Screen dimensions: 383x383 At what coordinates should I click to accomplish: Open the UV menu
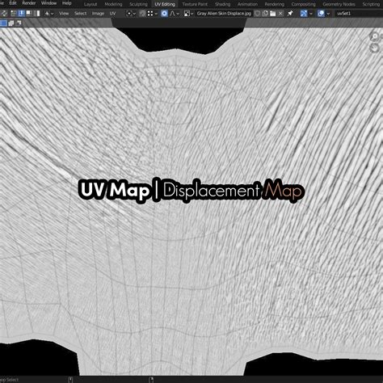click(x=112, y=13)
